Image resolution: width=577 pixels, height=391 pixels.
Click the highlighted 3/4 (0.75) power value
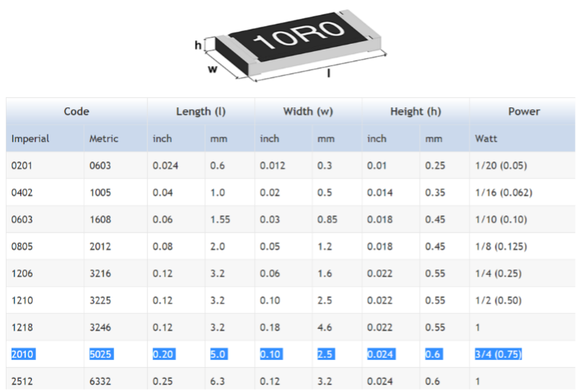coord(498,354)
